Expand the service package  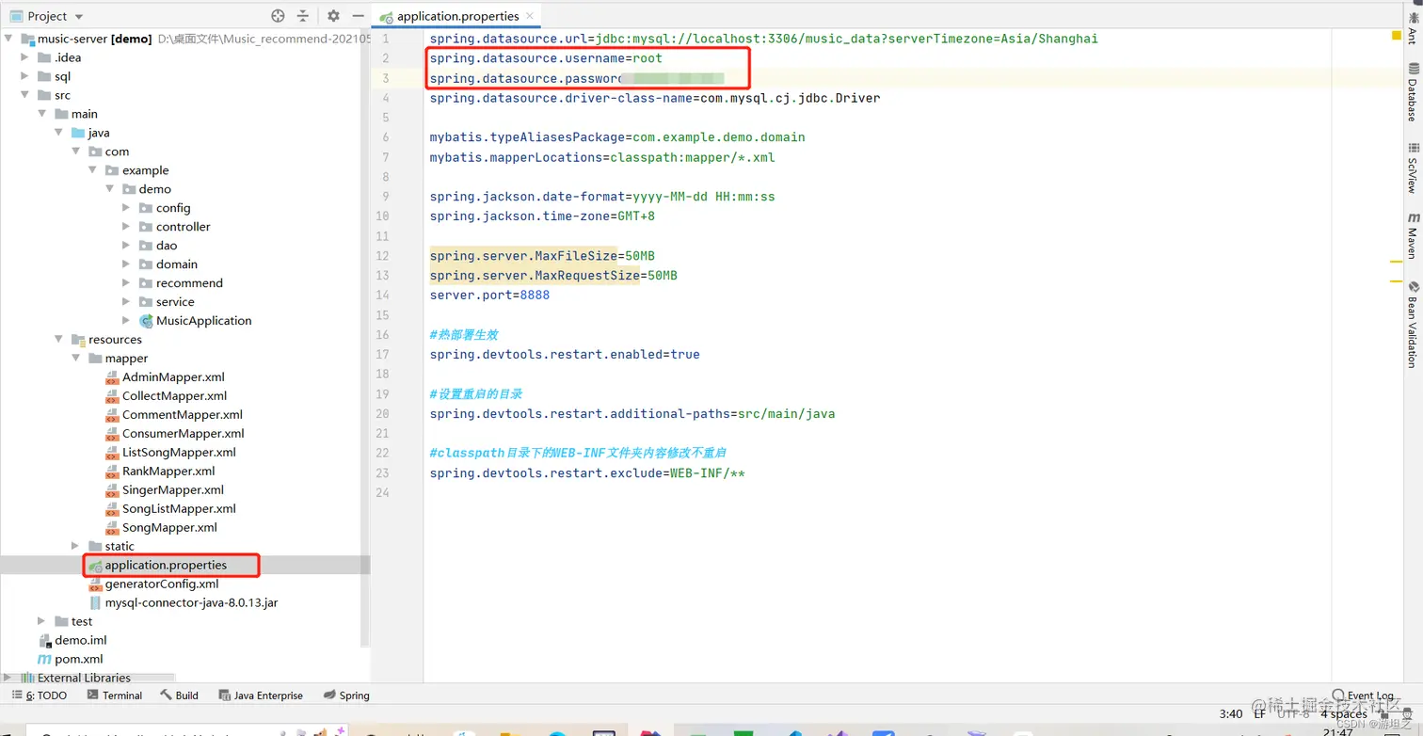[127, 302]
